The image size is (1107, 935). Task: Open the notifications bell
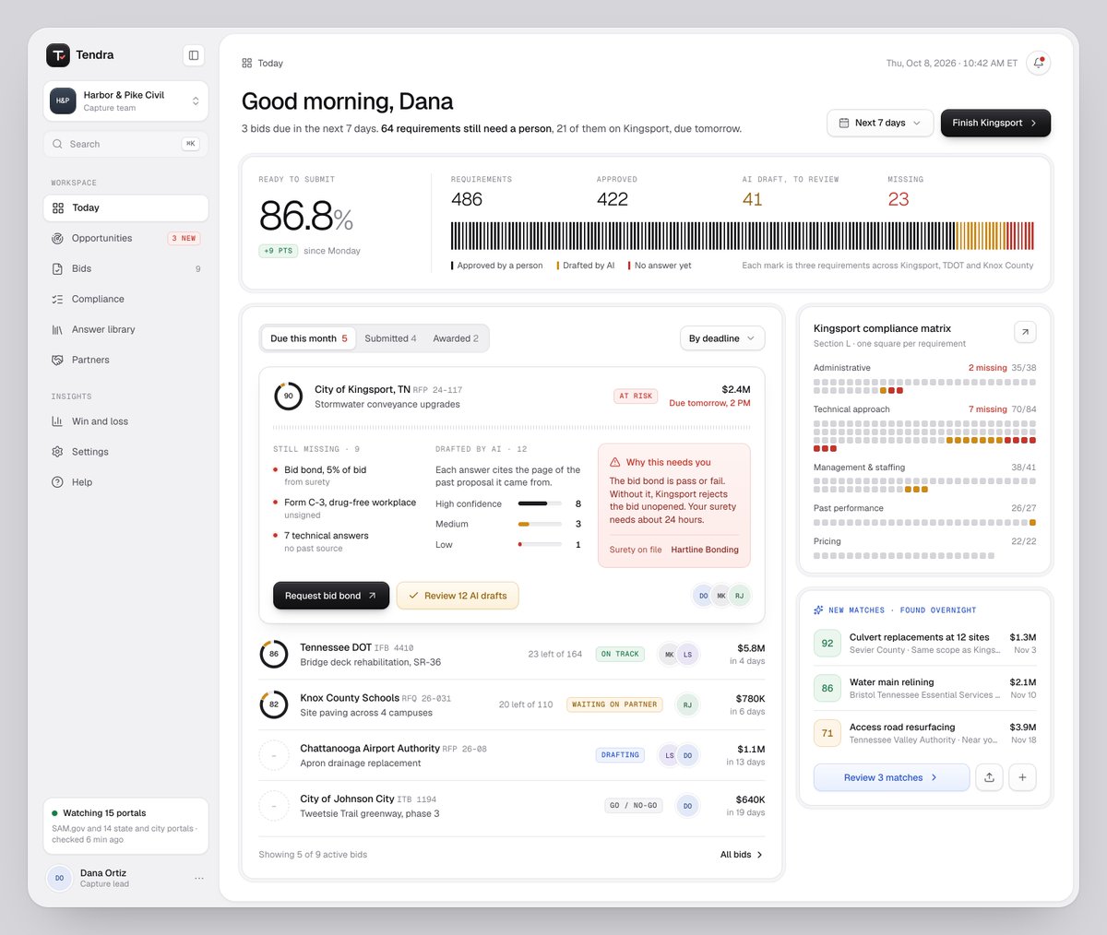(1039, 63)
